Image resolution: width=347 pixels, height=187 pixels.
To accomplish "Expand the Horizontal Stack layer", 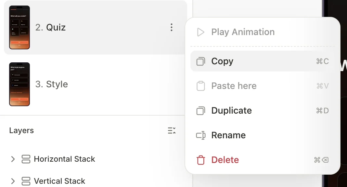I will tap(13, 159).
